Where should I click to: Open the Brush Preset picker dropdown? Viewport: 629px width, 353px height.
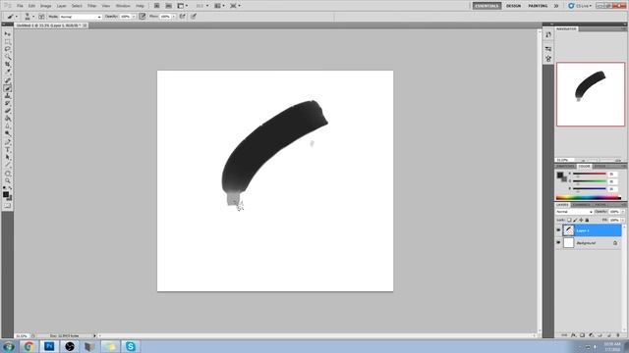(x=29, y=17)
